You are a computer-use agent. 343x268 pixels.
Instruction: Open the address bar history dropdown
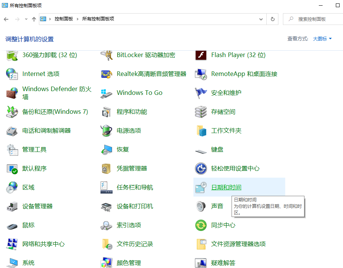(261, 19)
